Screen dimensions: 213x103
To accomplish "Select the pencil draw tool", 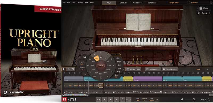I will click(68, 69).
